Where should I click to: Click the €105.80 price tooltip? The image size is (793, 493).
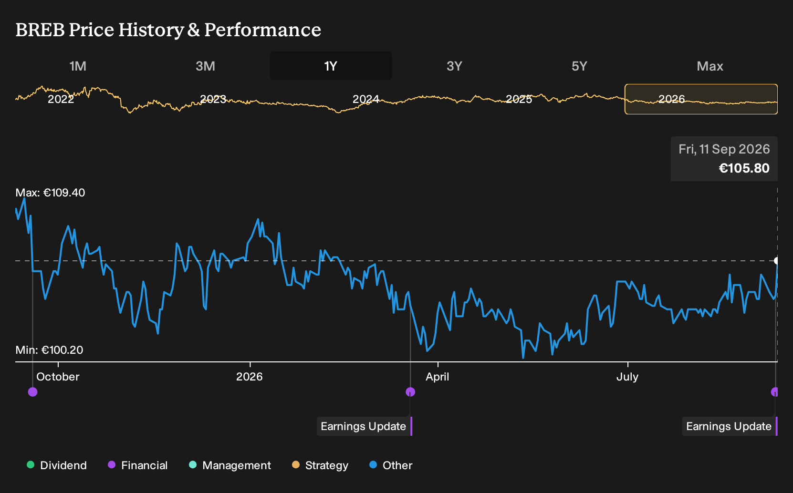click(724, 159)
